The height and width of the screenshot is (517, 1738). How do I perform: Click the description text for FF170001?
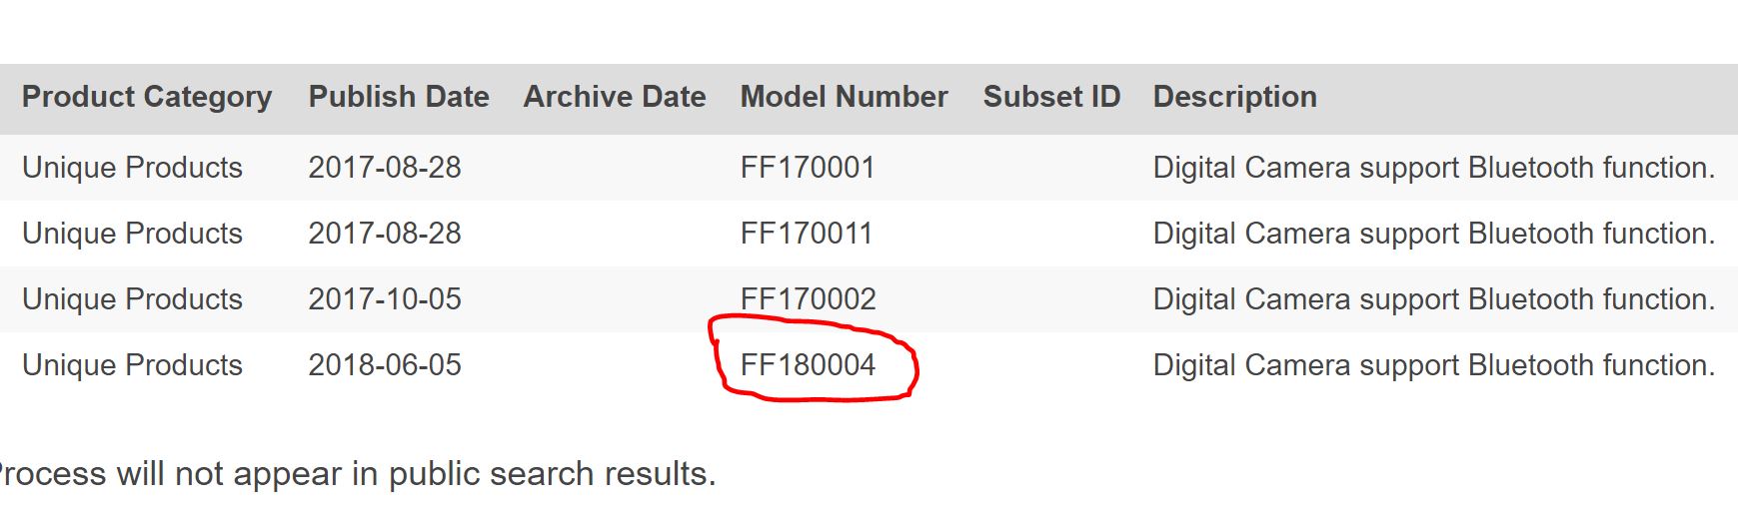point(1433,168)
